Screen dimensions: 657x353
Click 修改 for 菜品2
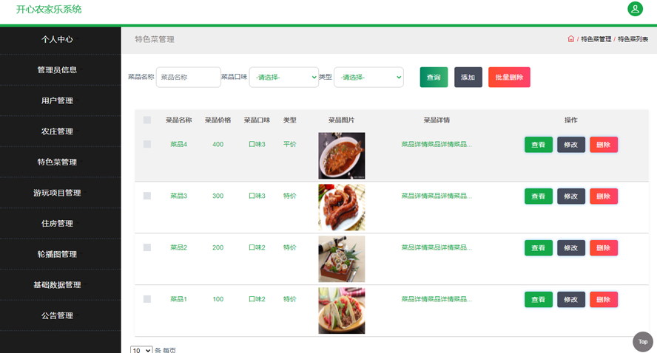pyautogui.click(x=571, y=248)
